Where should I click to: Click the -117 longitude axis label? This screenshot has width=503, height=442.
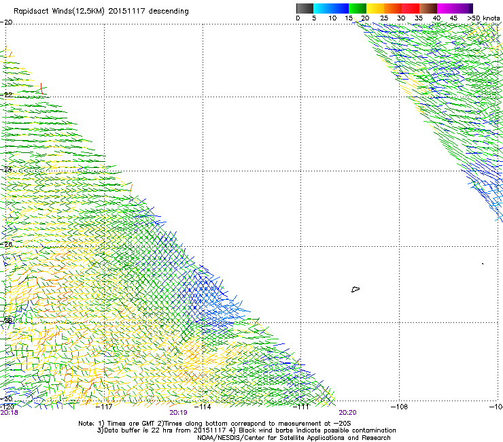click(x=104, y=407)
